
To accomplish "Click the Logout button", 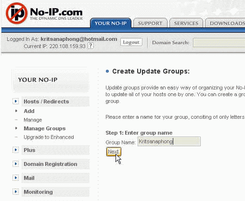I will [x=131, y=42].
